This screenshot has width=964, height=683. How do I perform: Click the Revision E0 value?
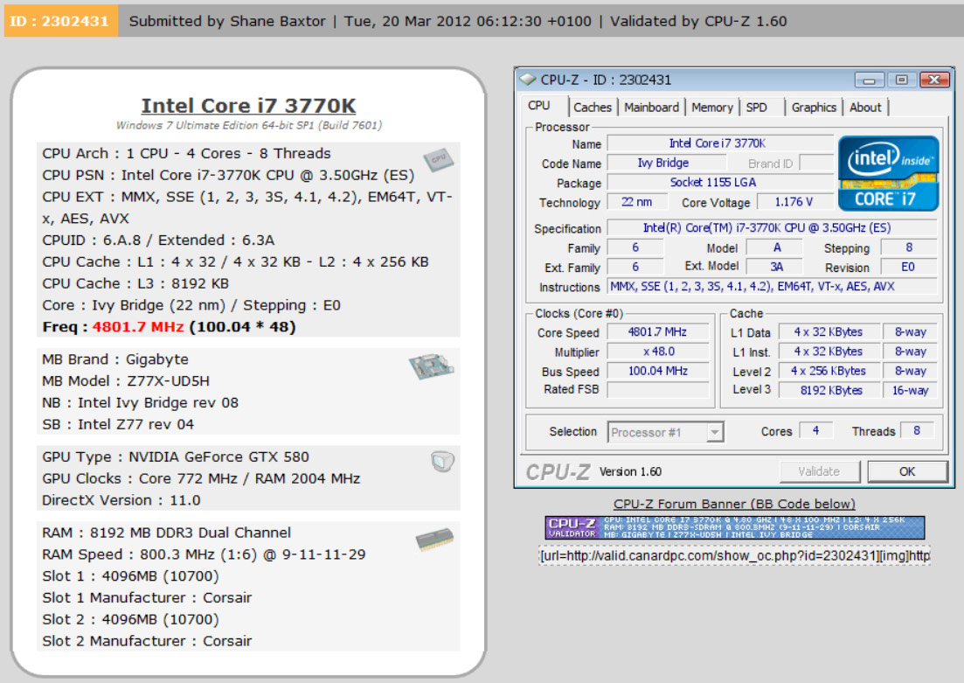pos(908,267)
